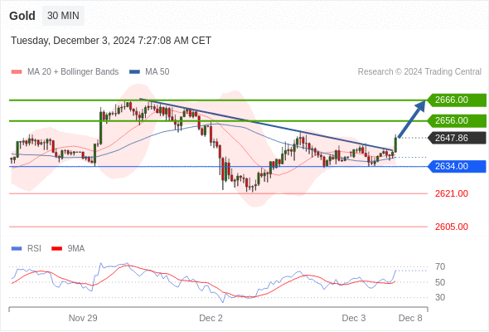
Task: Click the Research © 2024 Trading Central credit
Action: 419,72
